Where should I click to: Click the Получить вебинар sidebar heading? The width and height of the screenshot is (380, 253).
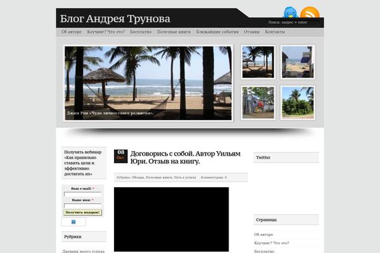tap(82, 163)
